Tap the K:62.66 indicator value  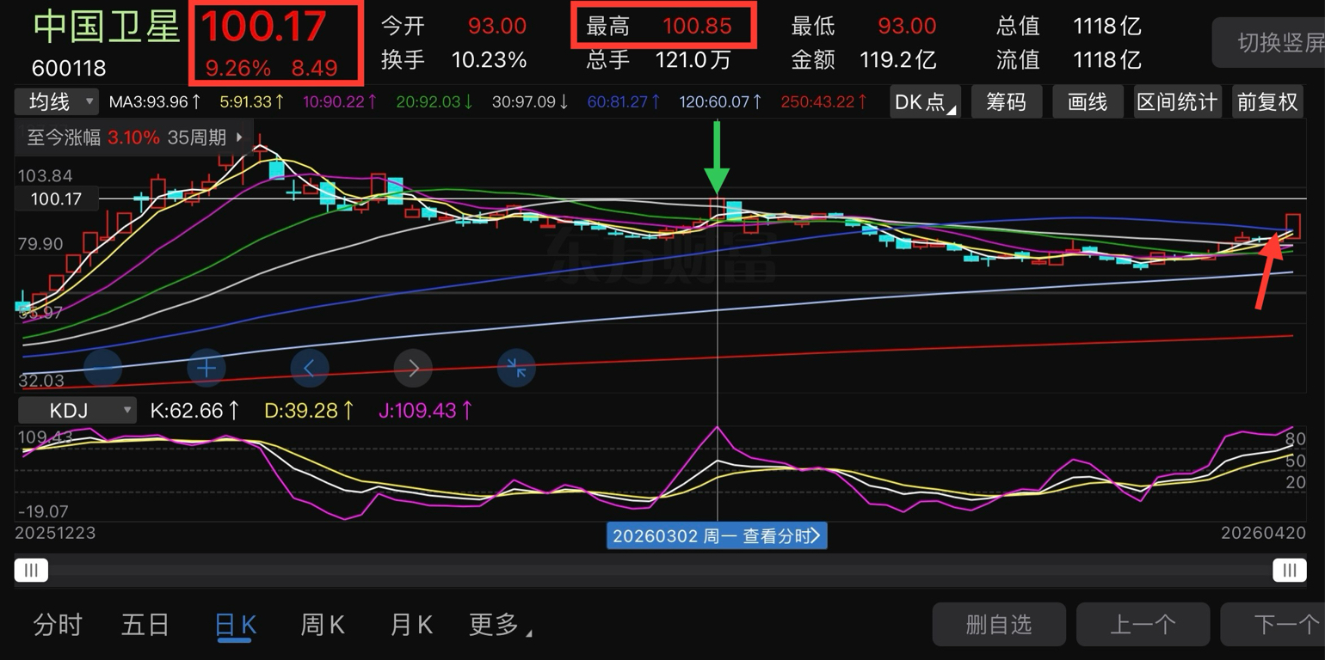point(195,411)
